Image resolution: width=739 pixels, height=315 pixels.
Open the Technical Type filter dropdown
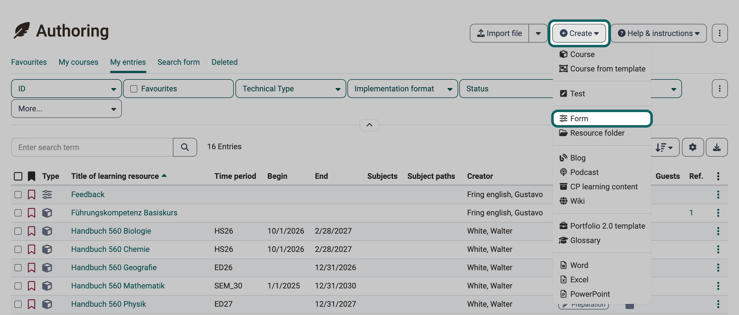click(291, 89)
